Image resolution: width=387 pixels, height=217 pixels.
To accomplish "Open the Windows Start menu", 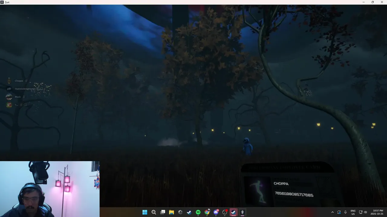I will pyautogui.click(x=145, y=212).
